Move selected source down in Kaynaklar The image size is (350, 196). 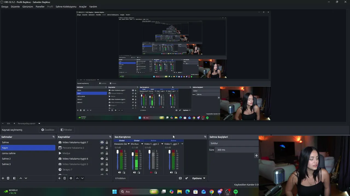(82, 178)
